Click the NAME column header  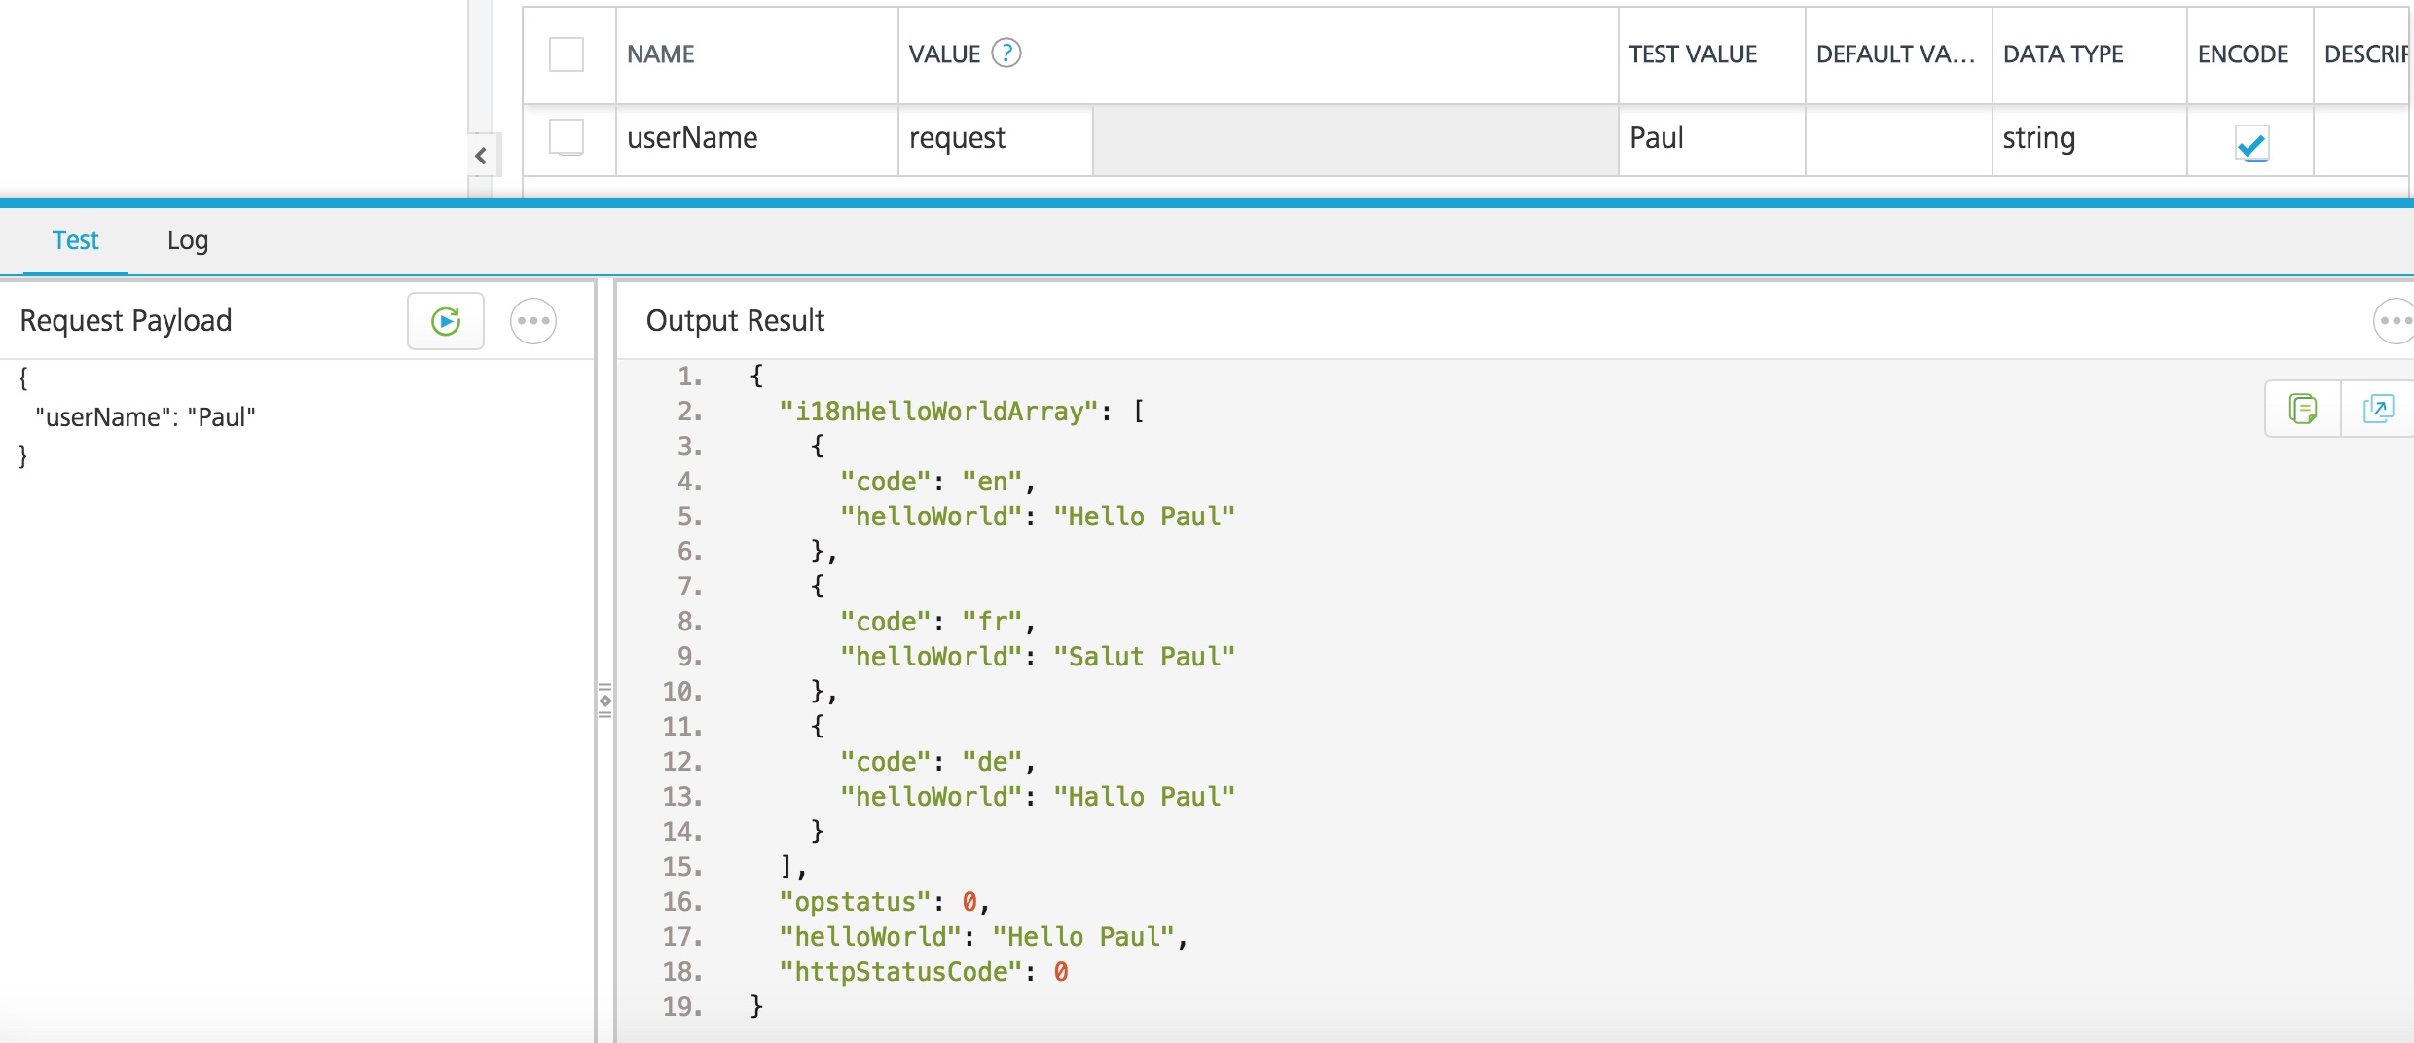click(662, 55)
